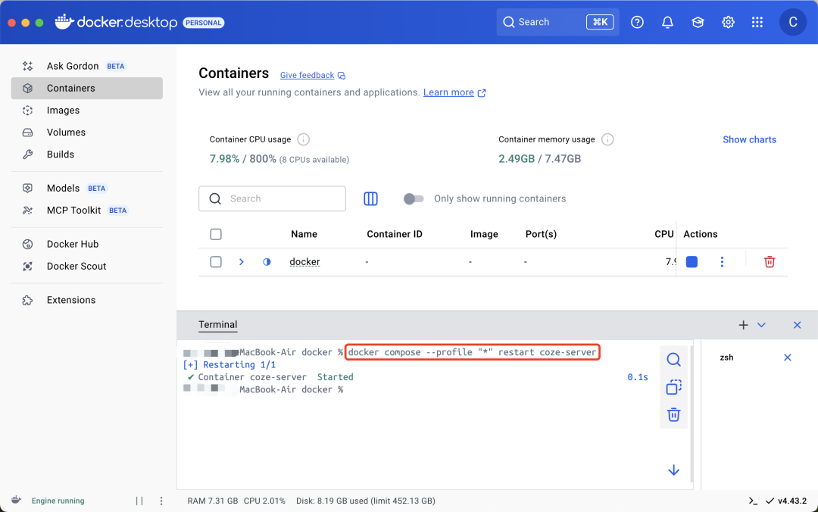Screen dimensions: 818x512
Task: Check the docker row checkbox
Action: click(216, 262)
